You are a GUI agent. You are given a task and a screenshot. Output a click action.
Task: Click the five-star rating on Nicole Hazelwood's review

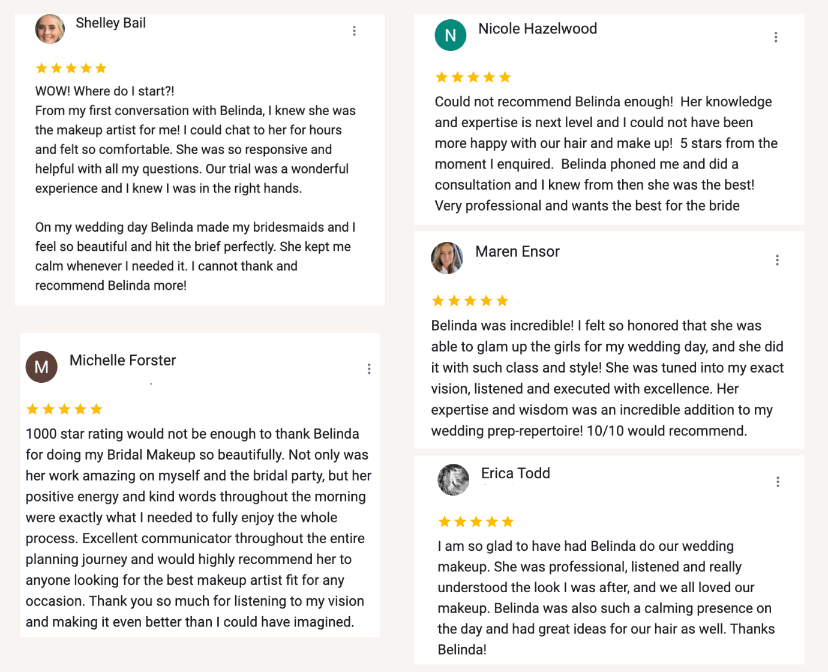[473, 77]
